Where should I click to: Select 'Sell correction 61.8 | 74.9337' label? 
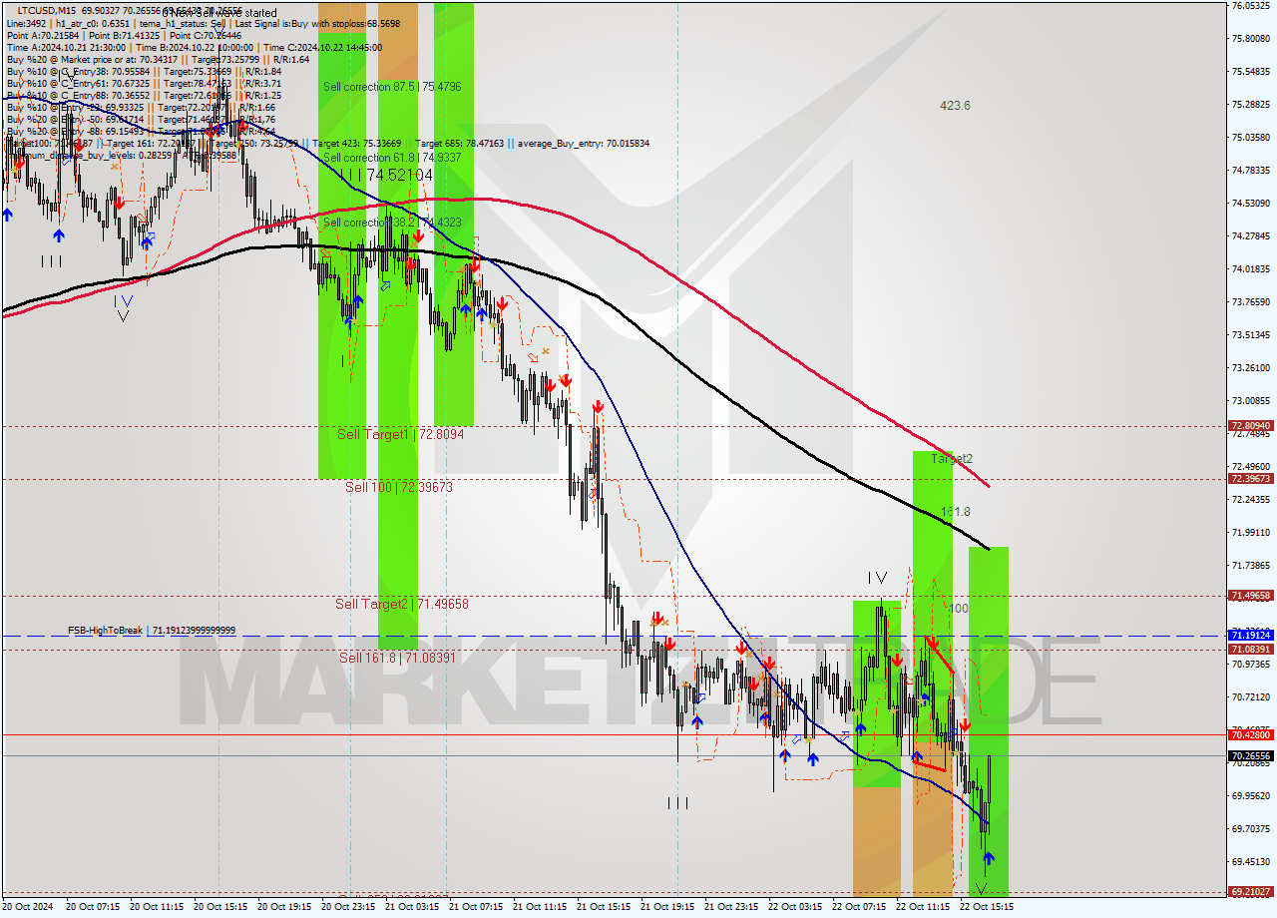click(392, 158)
